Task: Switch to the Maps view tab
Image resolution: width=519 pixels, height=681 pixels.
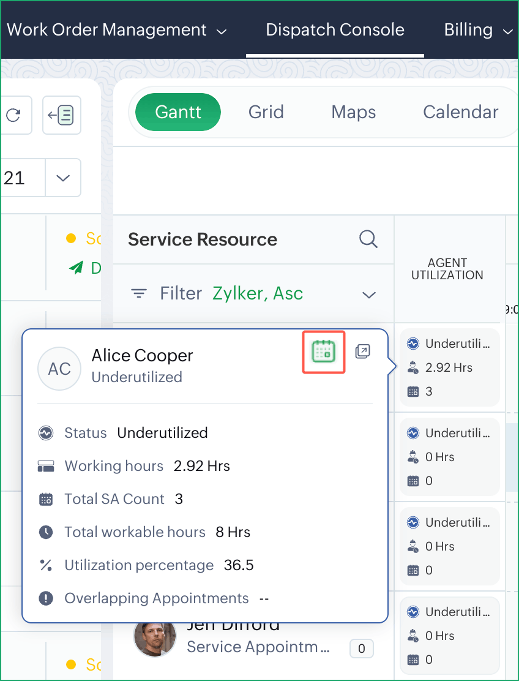Action: (x=353, y=112)
